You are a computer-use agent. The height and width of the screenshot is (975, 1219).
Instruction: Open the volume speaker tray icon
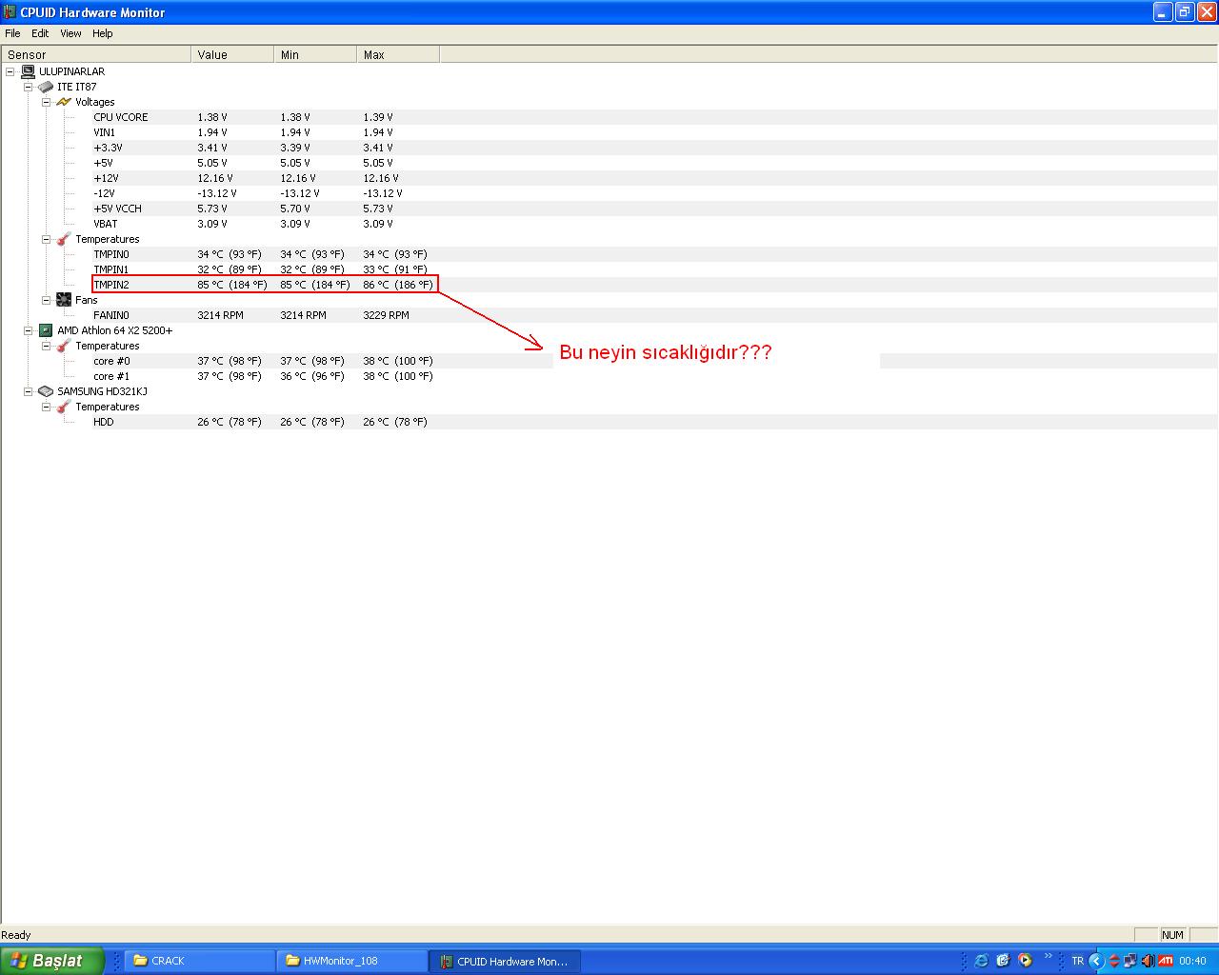tap(1147, 961)
